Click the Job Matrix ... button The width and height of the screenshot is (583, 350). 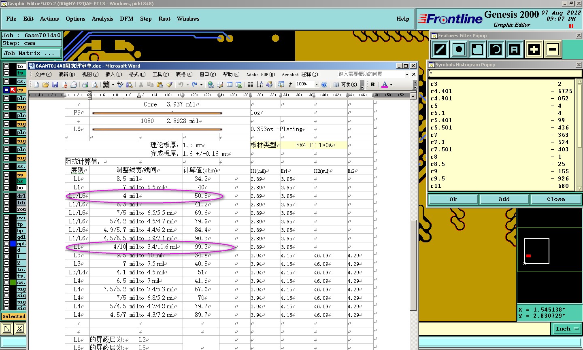coord(32,53)
